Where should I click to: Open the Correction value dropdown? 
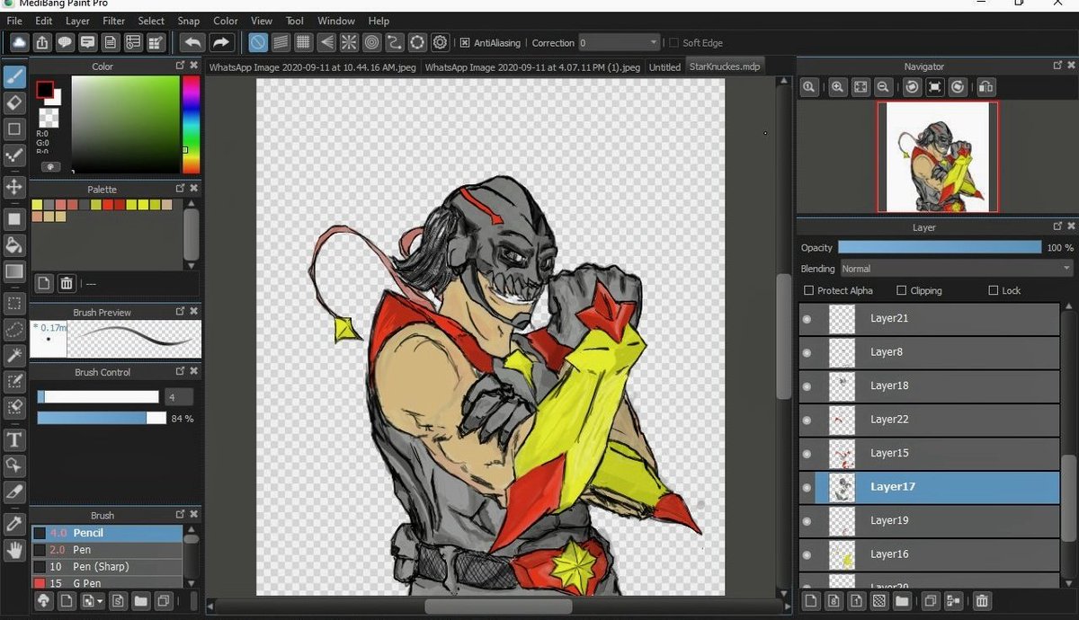click(x=620, y=42)
